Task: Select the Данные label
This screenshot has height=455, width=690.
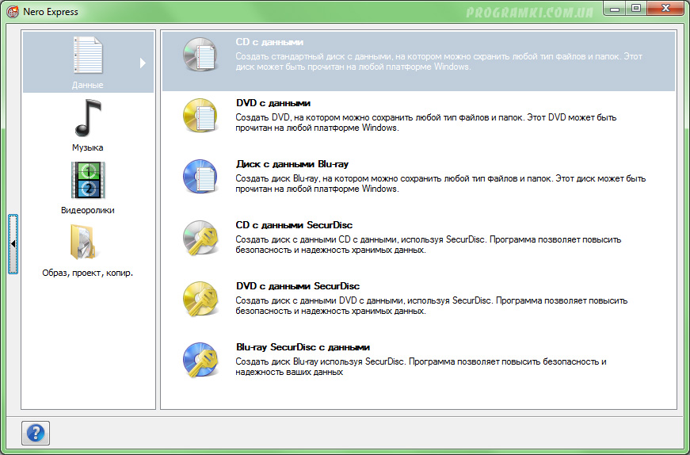Action: tap(88, 85)
